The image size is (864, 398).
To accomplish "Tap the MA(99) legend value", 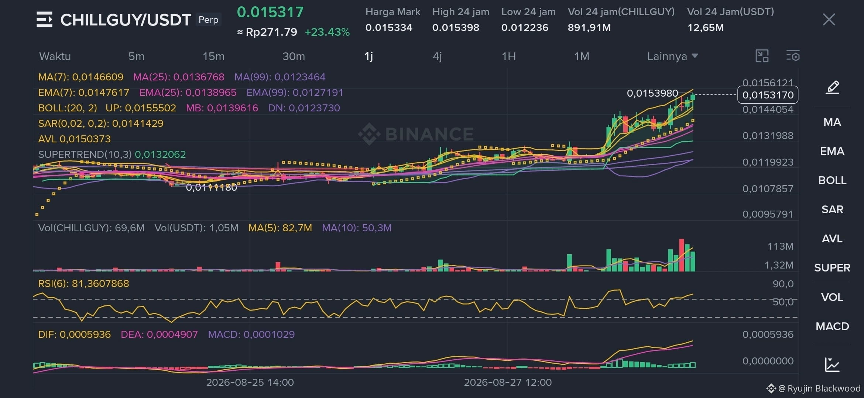I will pyautogui.click(x=280, y=77).
